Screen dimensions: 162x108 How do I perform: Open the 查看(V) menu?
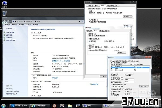point(21,25)
